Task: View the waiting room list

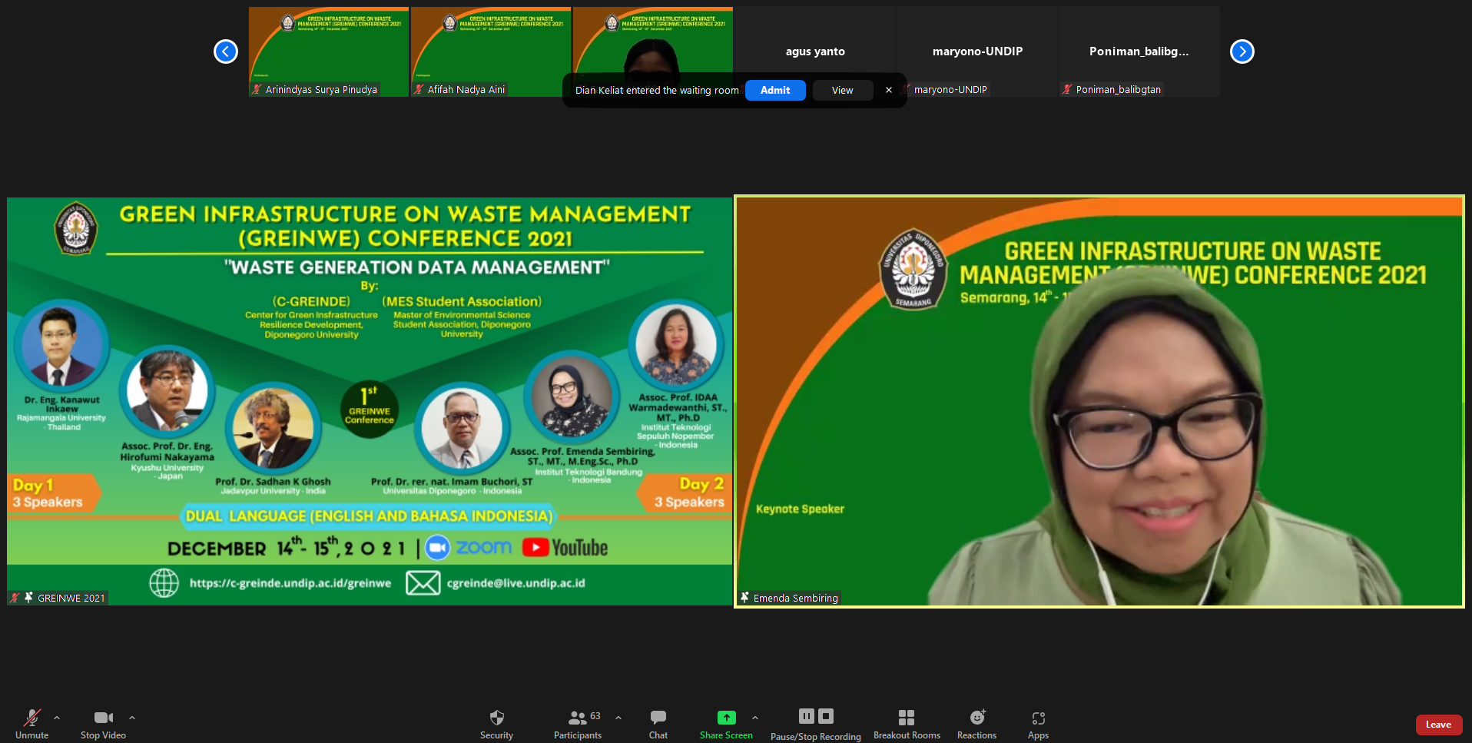Action: click(842, 90)
